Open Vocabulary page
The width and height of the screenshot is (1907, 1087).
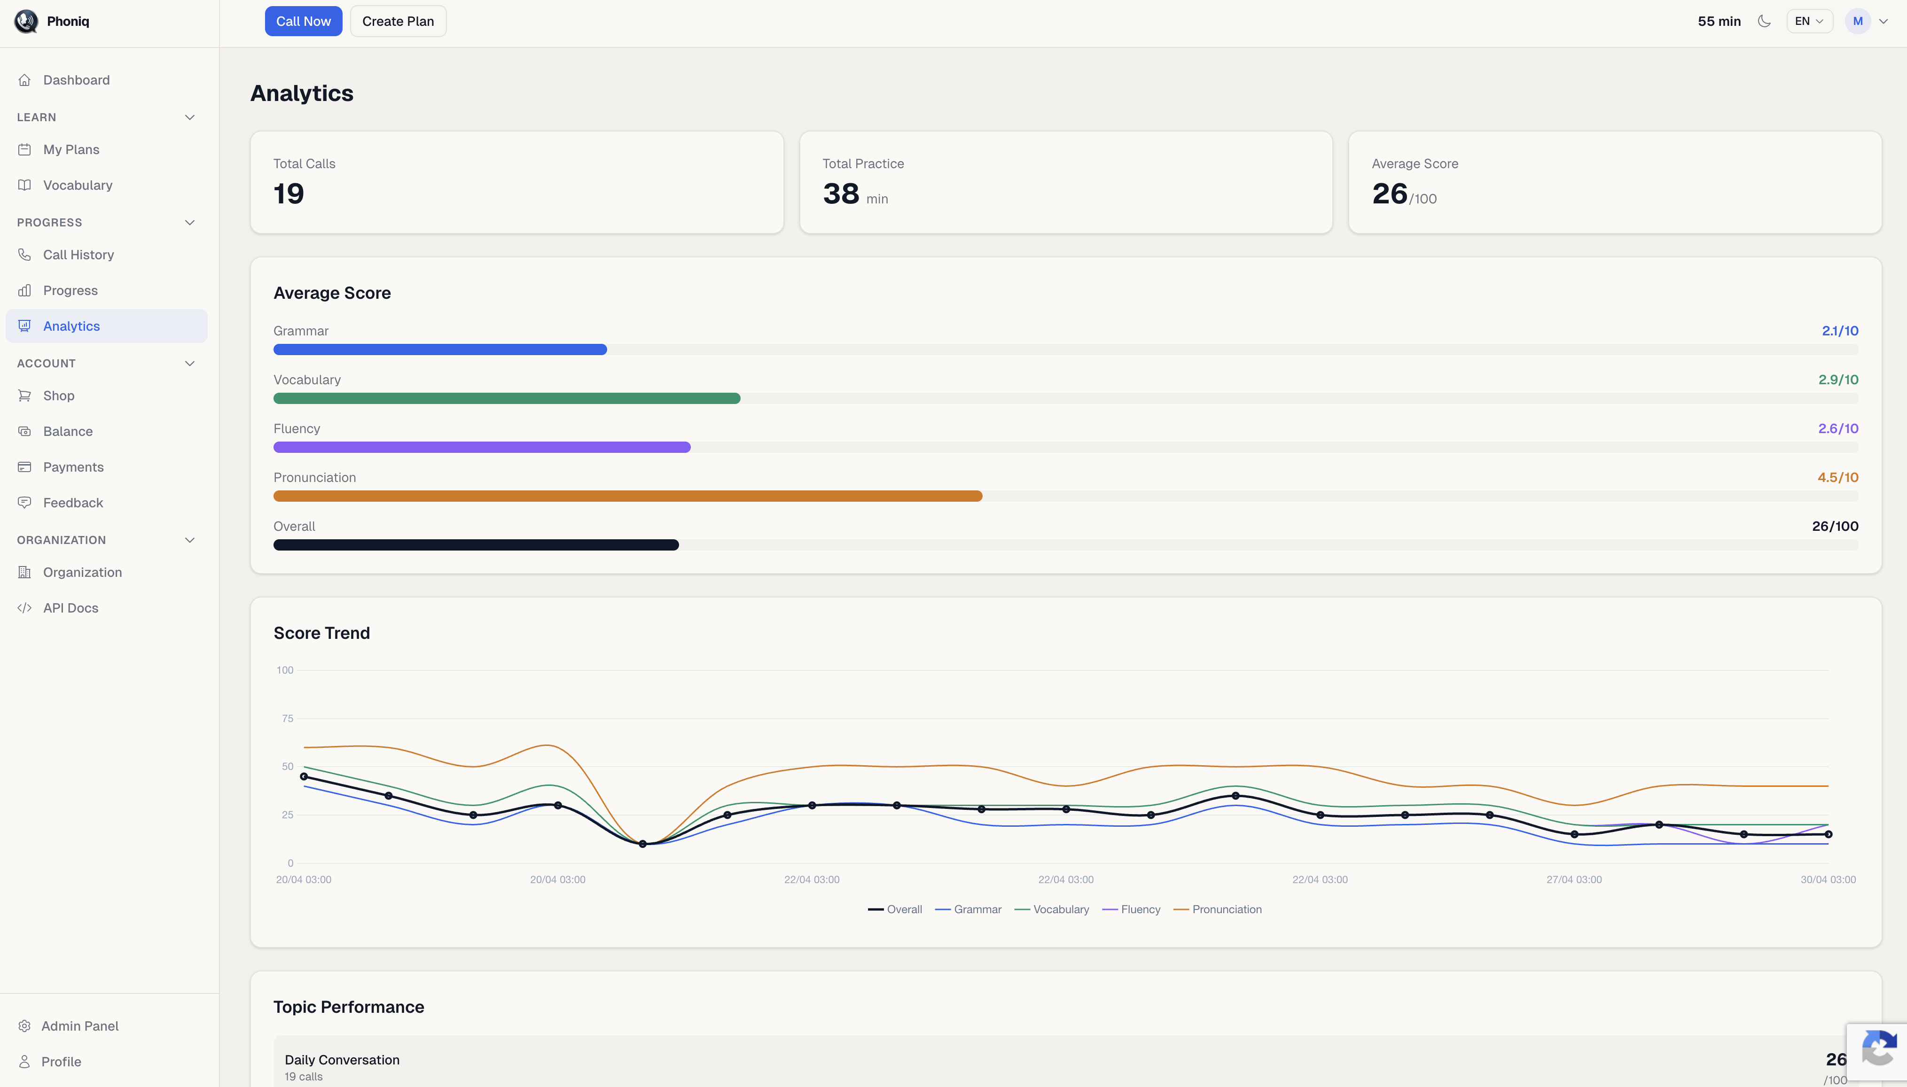[107, 185]
